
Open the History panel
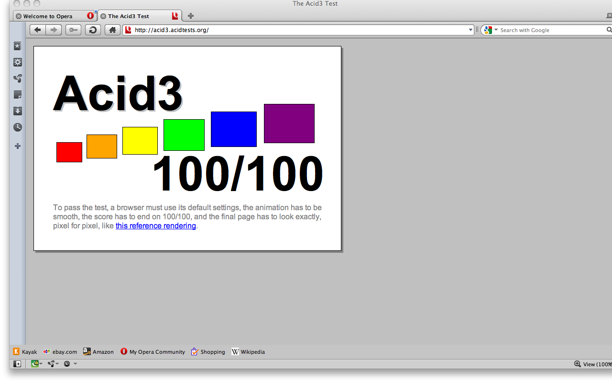18,127
